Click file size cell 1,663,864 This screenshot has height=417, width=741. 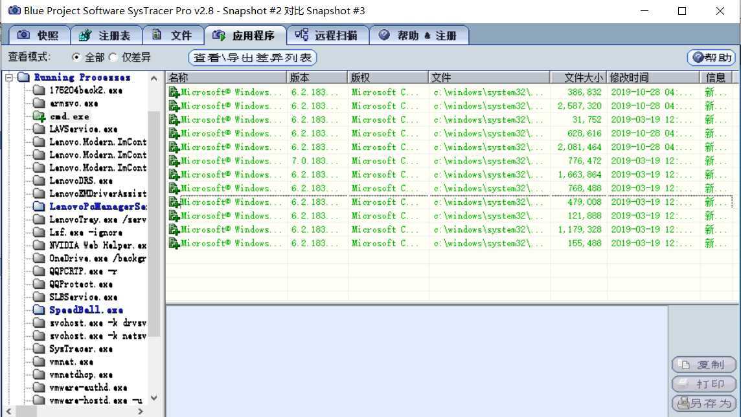tap(580, 175)
